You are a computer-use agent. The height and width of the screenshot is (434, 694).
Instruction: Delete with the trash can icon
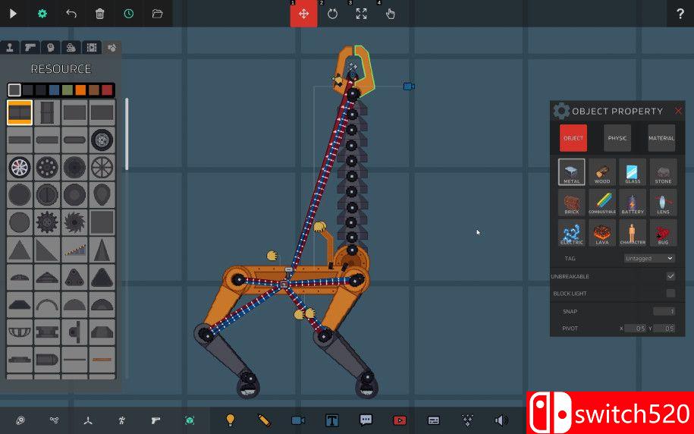100,14
